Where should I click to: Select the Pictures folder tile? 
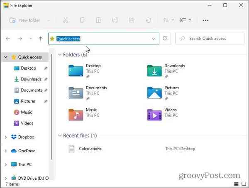click(x=163, y=93)
